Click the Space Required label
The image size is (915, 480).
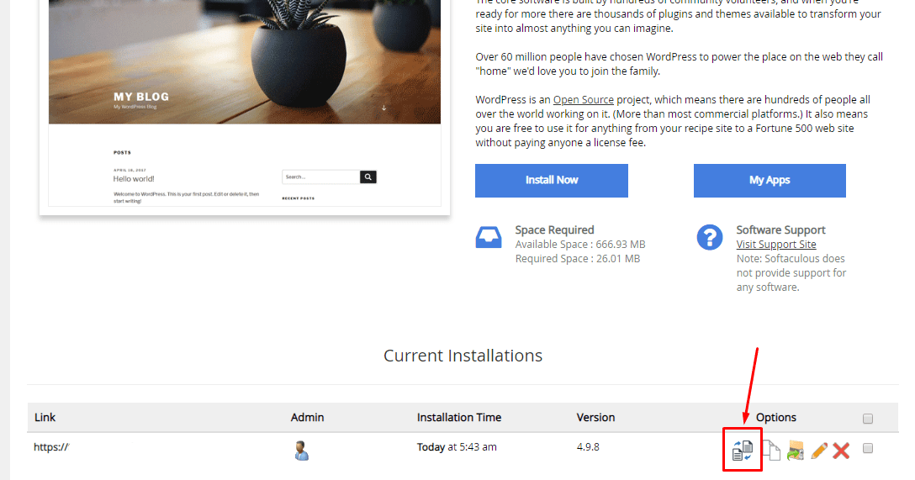tap(554, 229)
